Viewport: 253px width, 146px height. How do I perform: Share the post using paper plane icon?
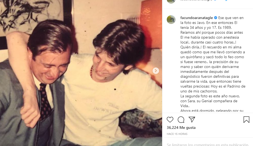[192, 119]
